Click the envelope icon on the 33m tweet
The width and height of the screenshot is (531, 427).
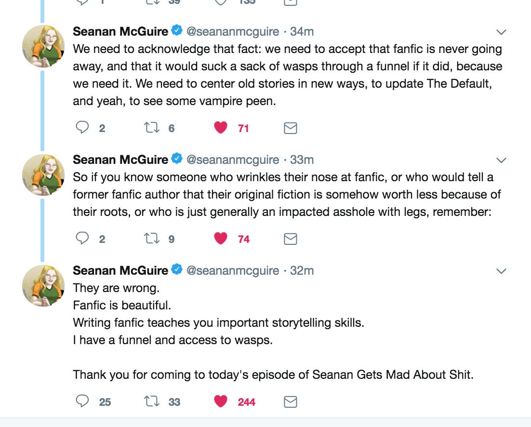[x=290, y=239]
